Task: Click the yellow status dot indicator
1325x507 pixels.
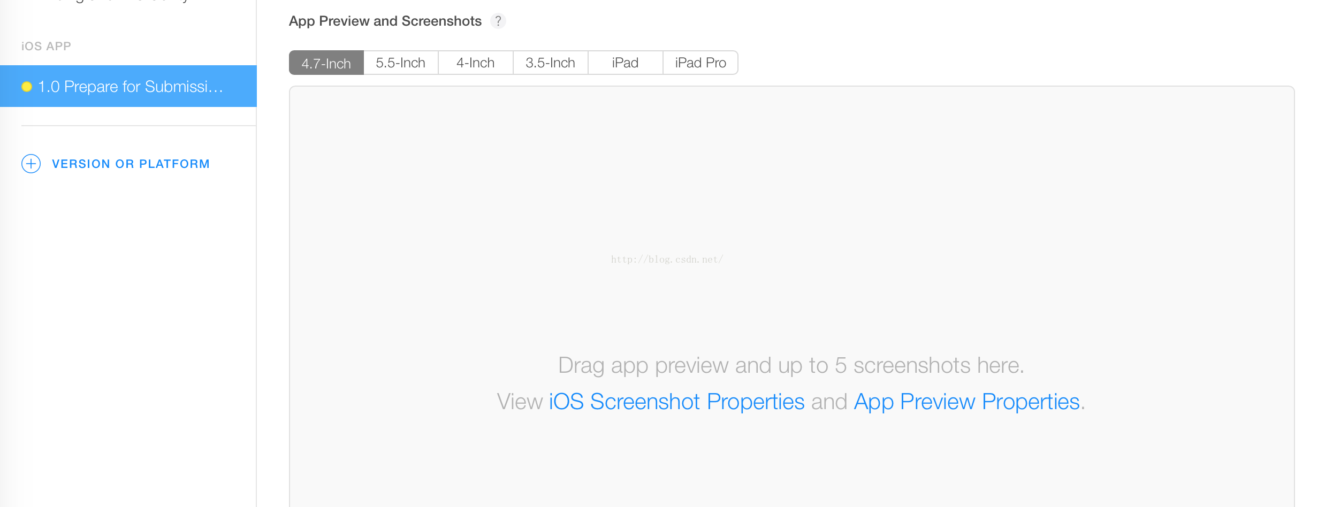Action: click(27, 87)
